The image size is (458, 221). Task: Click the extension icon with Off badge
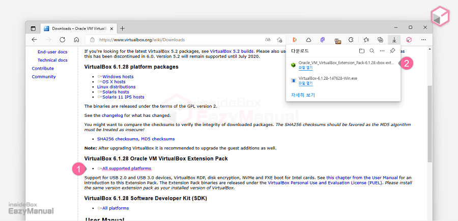click(338, 41)
